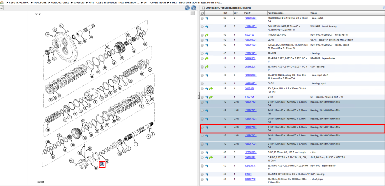Viewport: 385px width, 186px height.
Task: Click blue arrow on BOLT row 48
Action: click(206, 89)
